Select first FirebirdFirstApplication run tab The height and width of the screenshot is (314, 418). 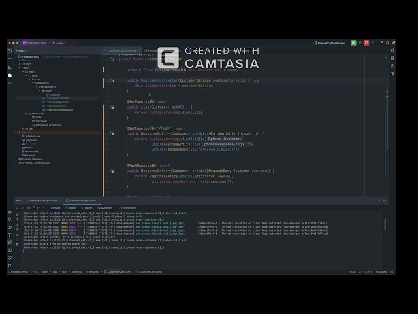click(42, 201)
